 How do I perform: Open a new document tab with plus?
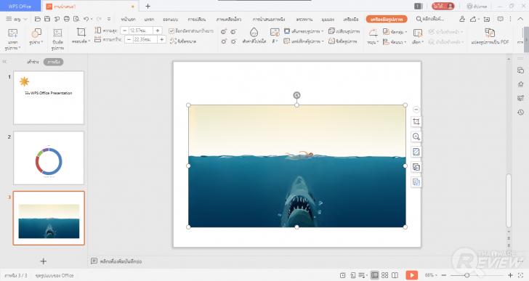148,6
